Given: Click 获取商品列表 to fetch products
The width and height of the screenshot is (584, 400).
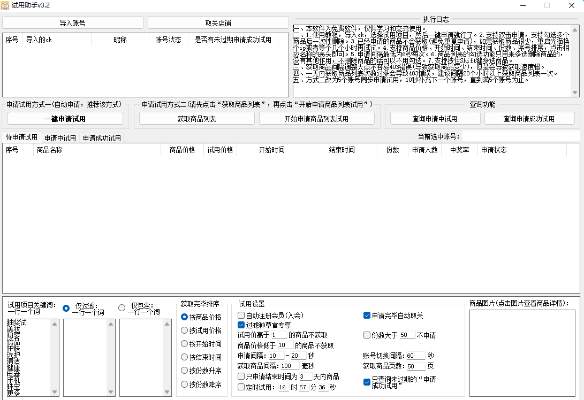Looking at the screenshot, I should pos(196,119).
